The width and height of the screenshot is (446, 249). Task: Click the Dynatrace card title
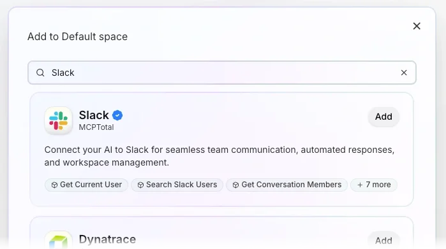point(107,239)
